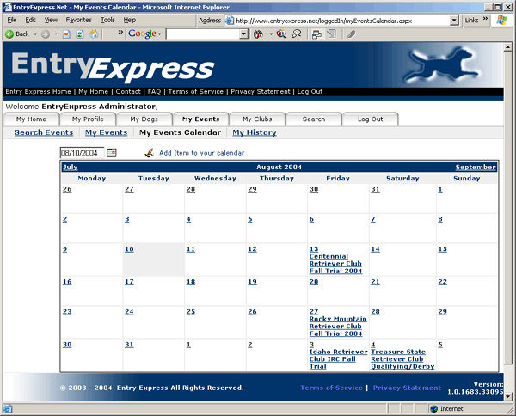The height and width of the screenshot is (416, 516).
Task: Expand the Google search box dropdown
Action: pyautogui.click(x=243, y=34)
